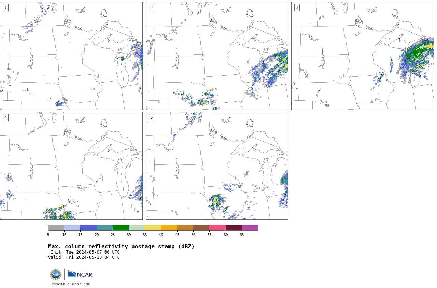Open ensemble member 5 reflectivity map
Image resolution: width=437 pixels, height=288 pixels.
pos(217,166)
